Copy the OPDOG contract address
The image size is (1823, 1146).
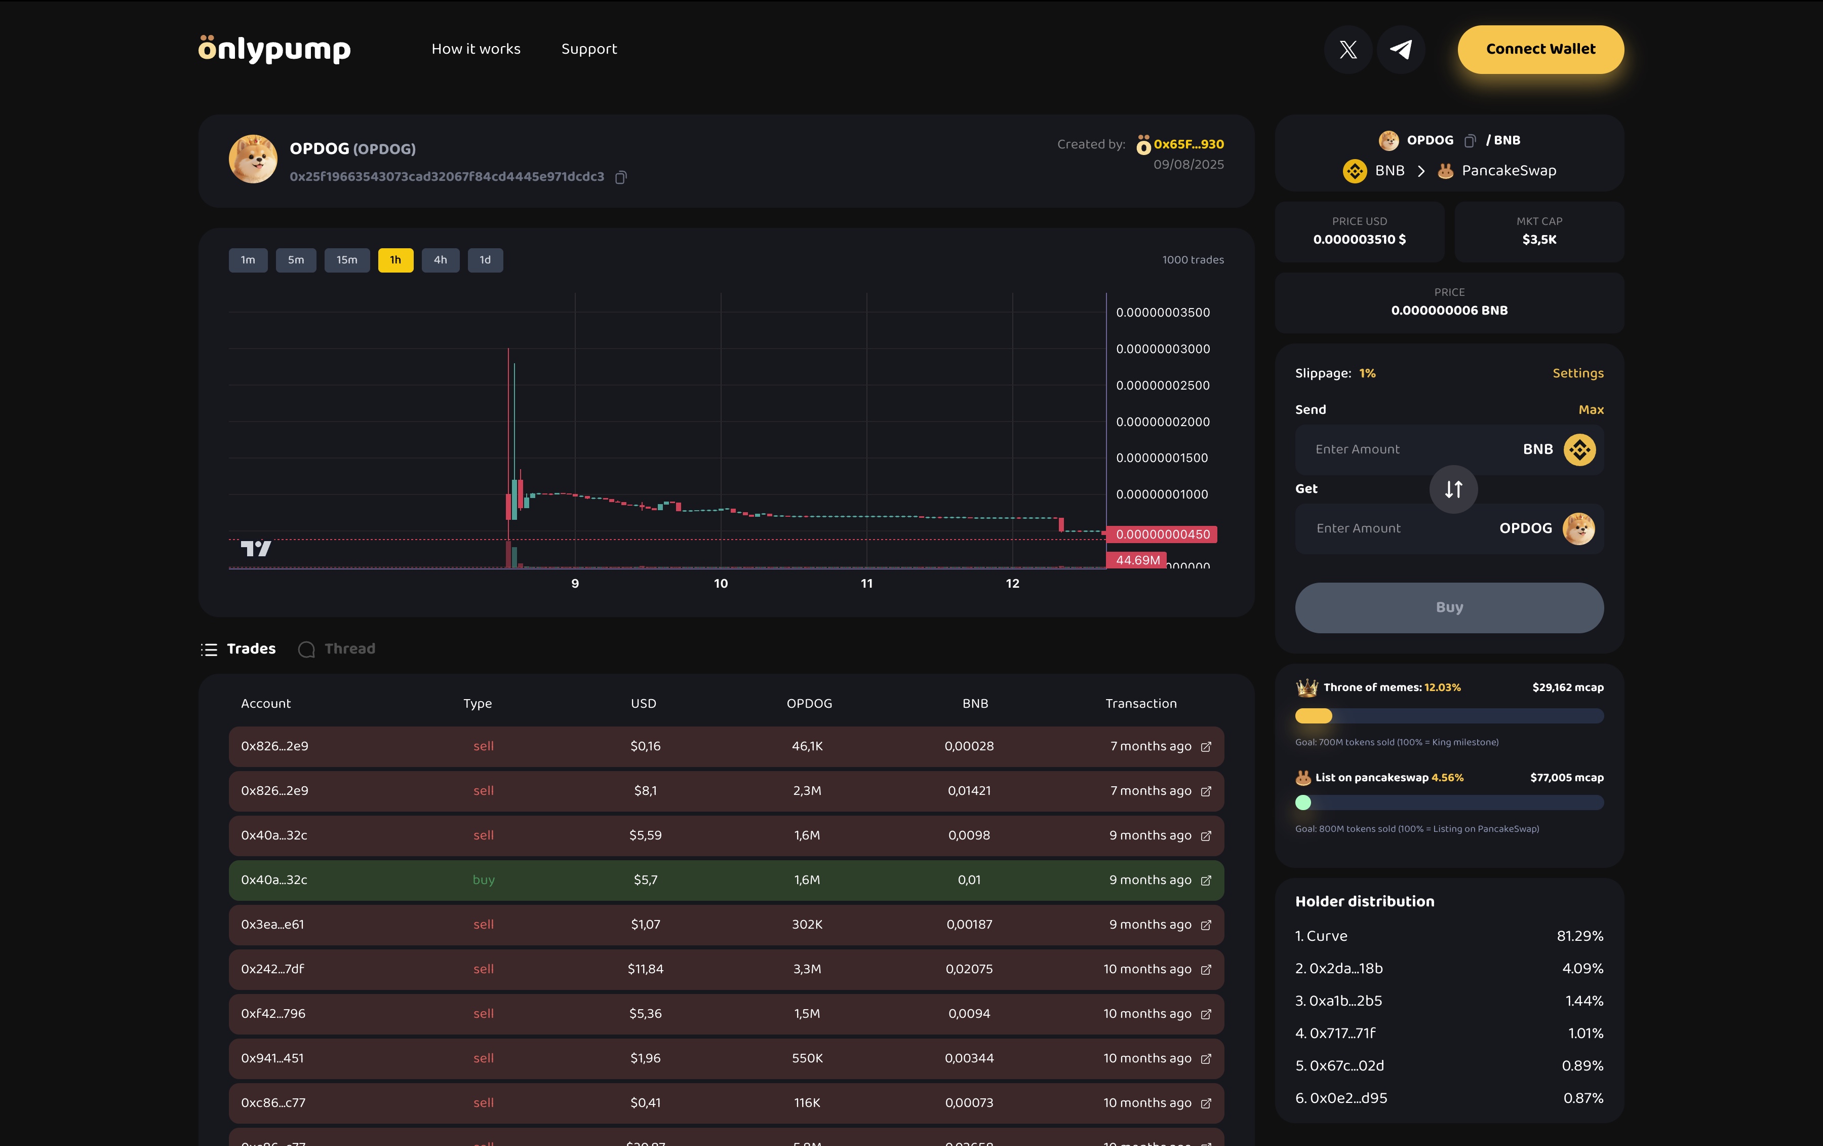tap(621, 177)
